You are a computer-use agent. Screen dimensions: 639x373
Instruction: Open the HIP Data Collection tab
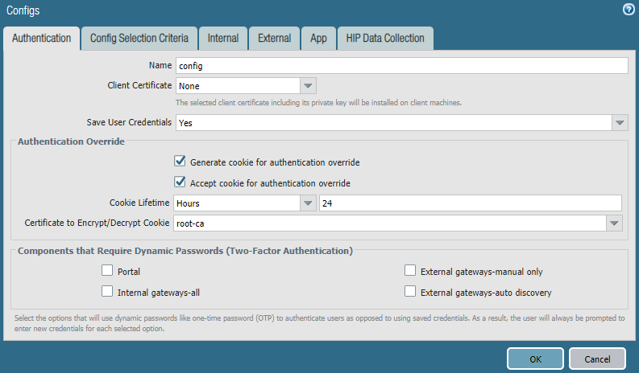(x=385, y=38)
